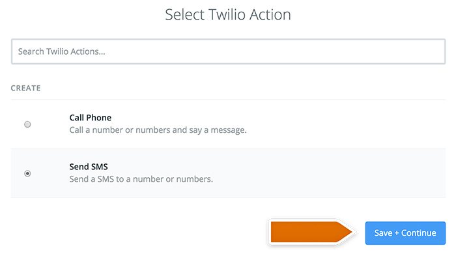
Task: Click the 'Send a SMS to a number' description
Action: tap(141, 179)
